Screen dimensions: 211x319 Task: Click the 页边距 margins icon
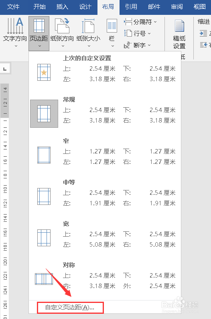(x=39, y=26)
